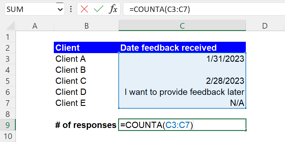Expand the Name Box dropdown arrow
The image size is (285, 142).
point(60,9)
